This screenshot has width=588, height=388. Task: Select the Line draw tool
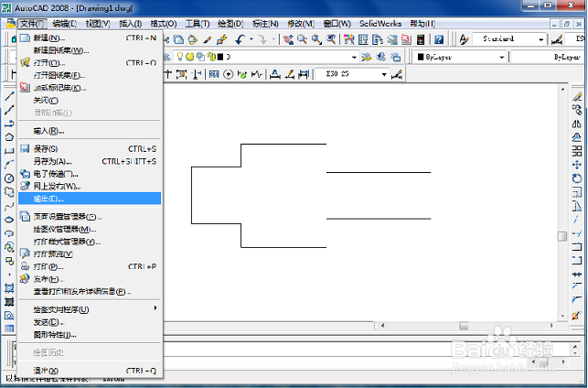(x=9, y=96)
